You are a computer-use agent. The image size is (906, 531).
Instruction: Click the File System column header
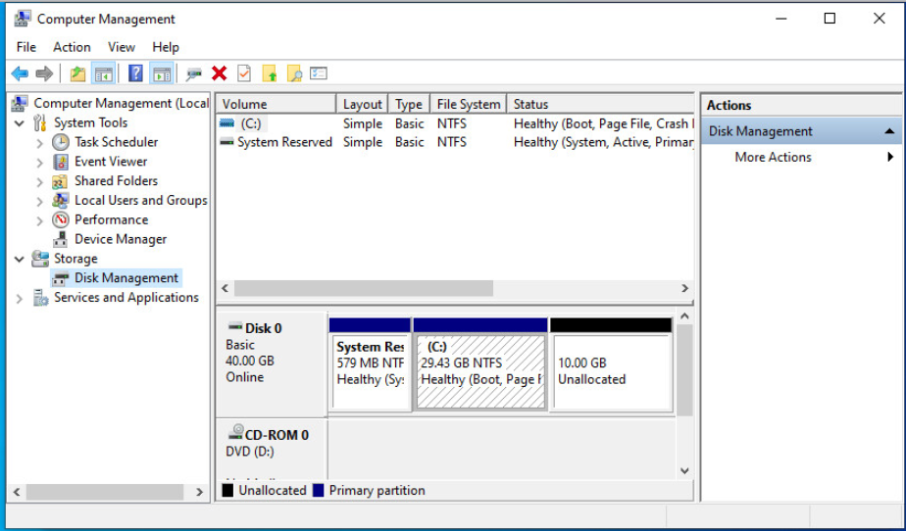pos(468,104)
